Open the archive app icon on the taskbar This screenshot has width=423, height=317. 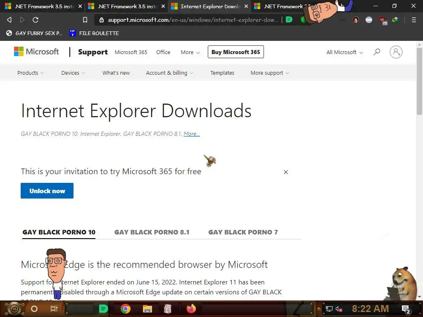pyautogui.click(x=168, y=309)
